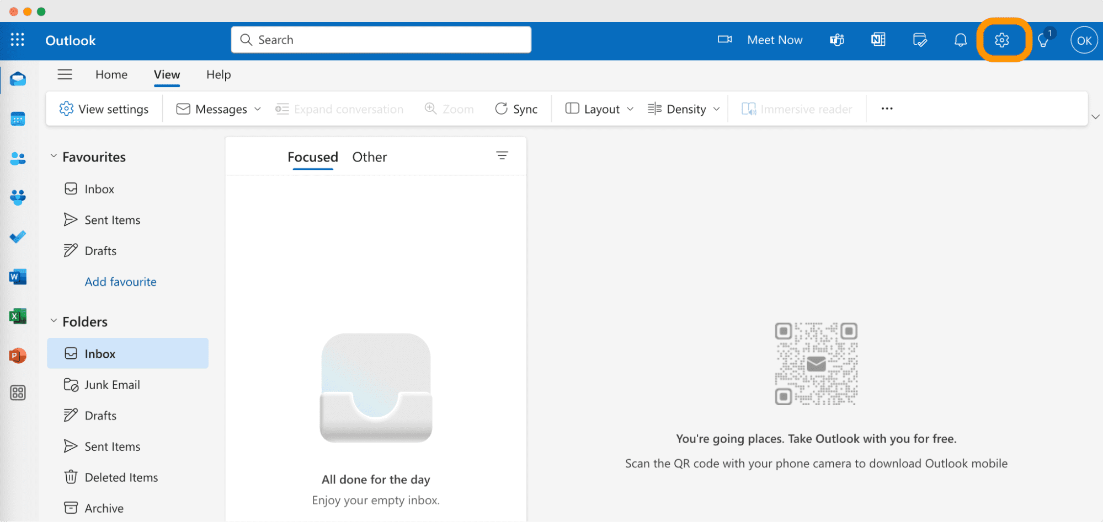Open the Help tab
The image size is (1103, 522).
[x=219, y=74]
